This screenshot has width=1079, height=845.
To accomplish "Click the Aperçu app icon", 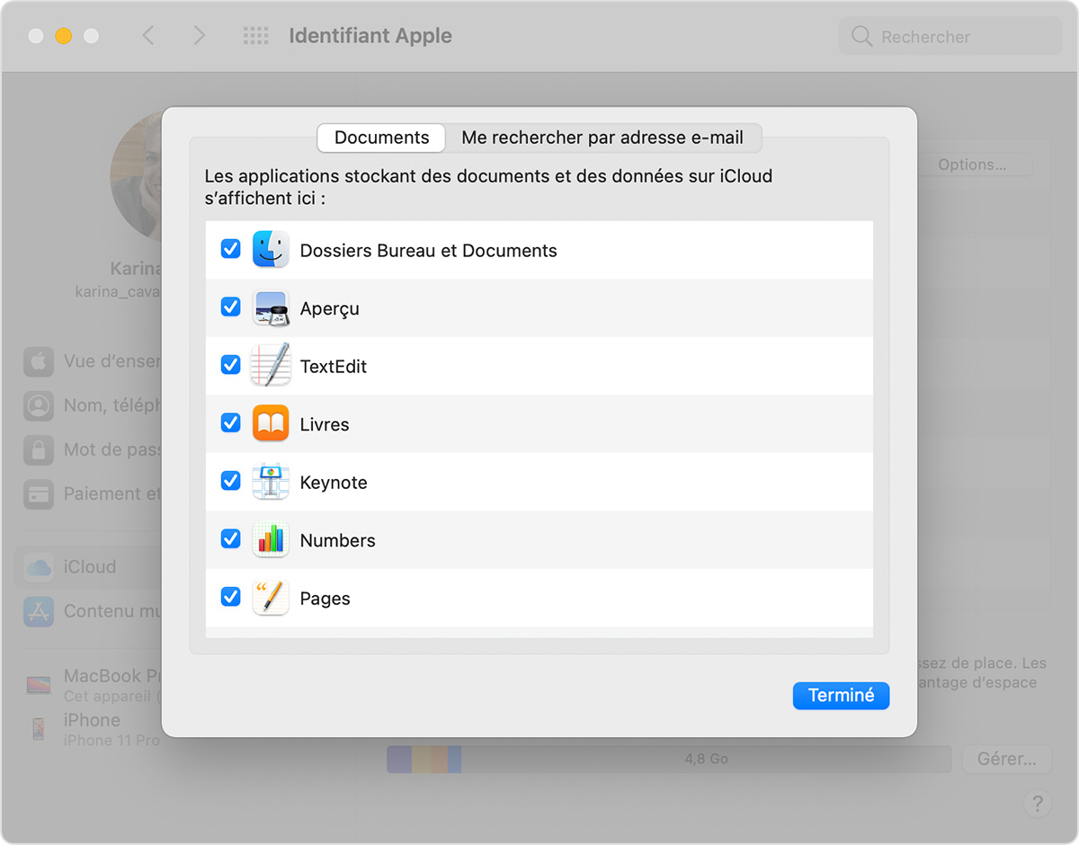I will point(271,307).
